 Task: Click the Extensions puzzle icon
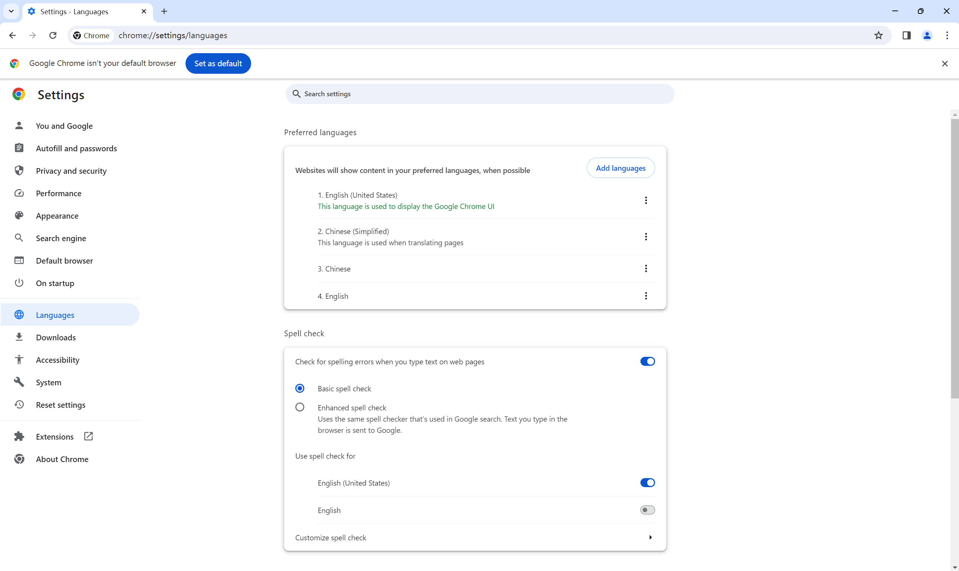pos(19,436)
